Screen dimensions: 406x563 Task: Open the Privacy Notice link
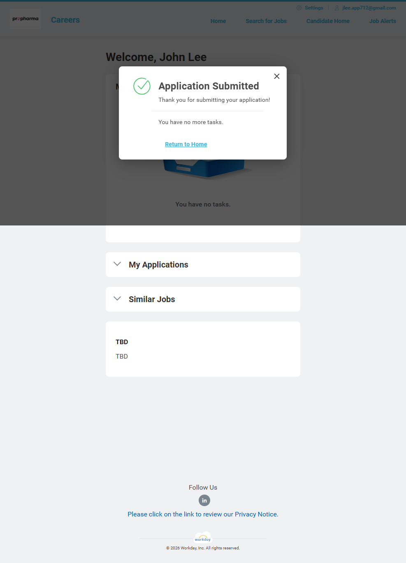[x=203, y=514]
